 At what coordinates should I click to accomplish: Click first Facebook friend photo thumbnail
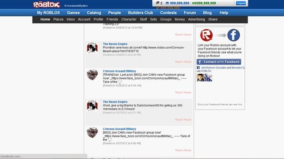tap(200, 78)
